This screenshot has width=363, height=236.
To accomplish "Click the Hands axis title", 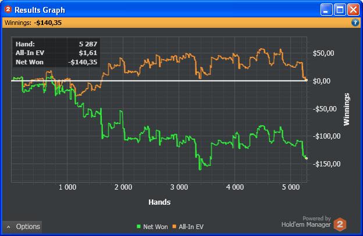I will coord(159,202).
